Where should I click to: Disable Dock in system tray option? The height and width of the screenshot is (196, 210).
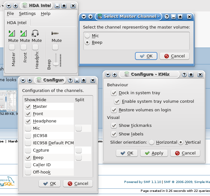(x=114, y=93)
